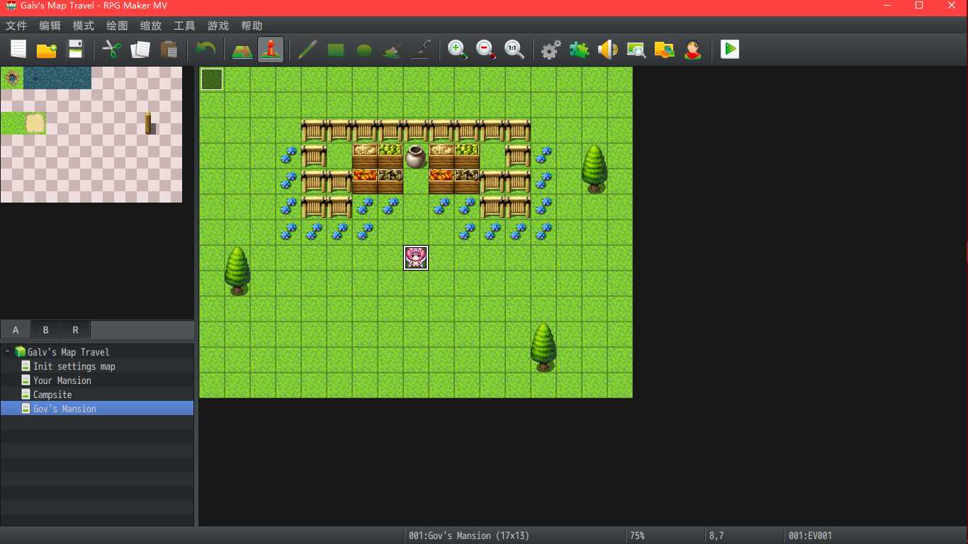Switch to tileset tab B
This screenshot has width=968, height=544.
pos(45,330)
